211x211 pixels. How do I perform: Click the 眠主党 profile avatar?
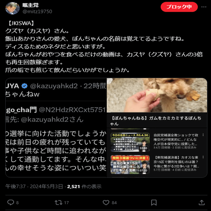tap(12, 8)
